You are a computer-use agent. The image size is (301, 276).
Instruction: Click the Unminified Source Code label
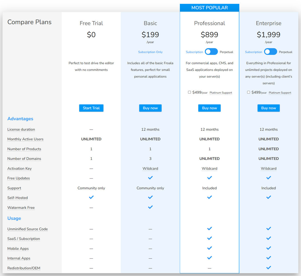pyautogui.click(x=27, y=229)
